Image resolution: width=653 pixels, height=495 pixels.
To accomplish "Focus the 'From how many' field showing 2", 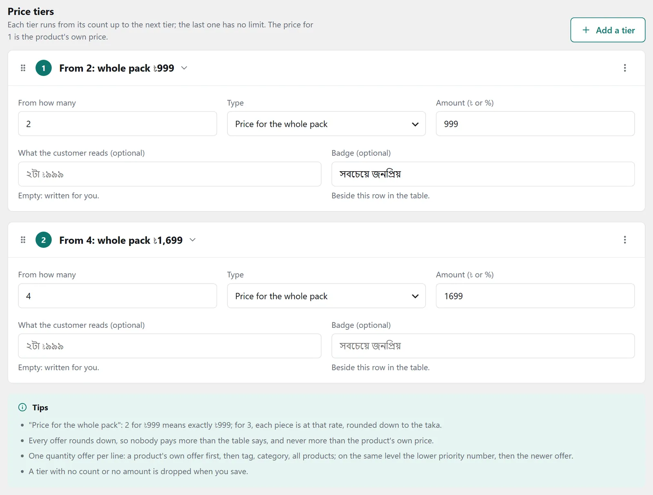I will pos(118,124).
